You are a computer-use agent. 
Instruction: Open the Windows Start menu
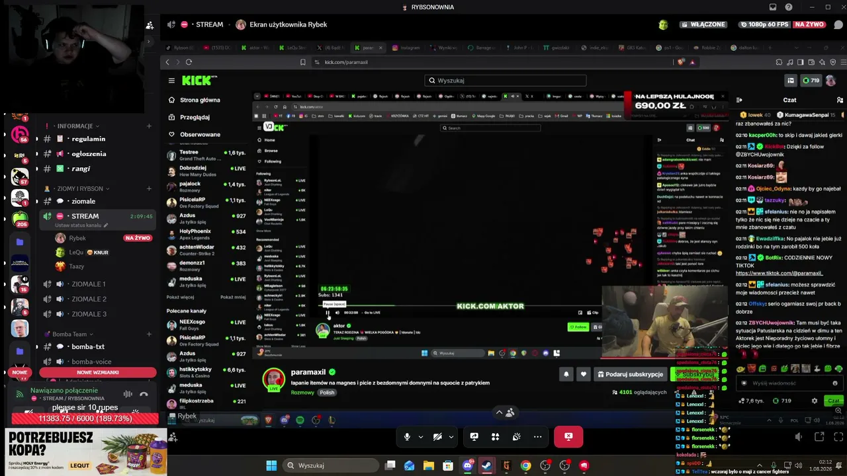271,465
